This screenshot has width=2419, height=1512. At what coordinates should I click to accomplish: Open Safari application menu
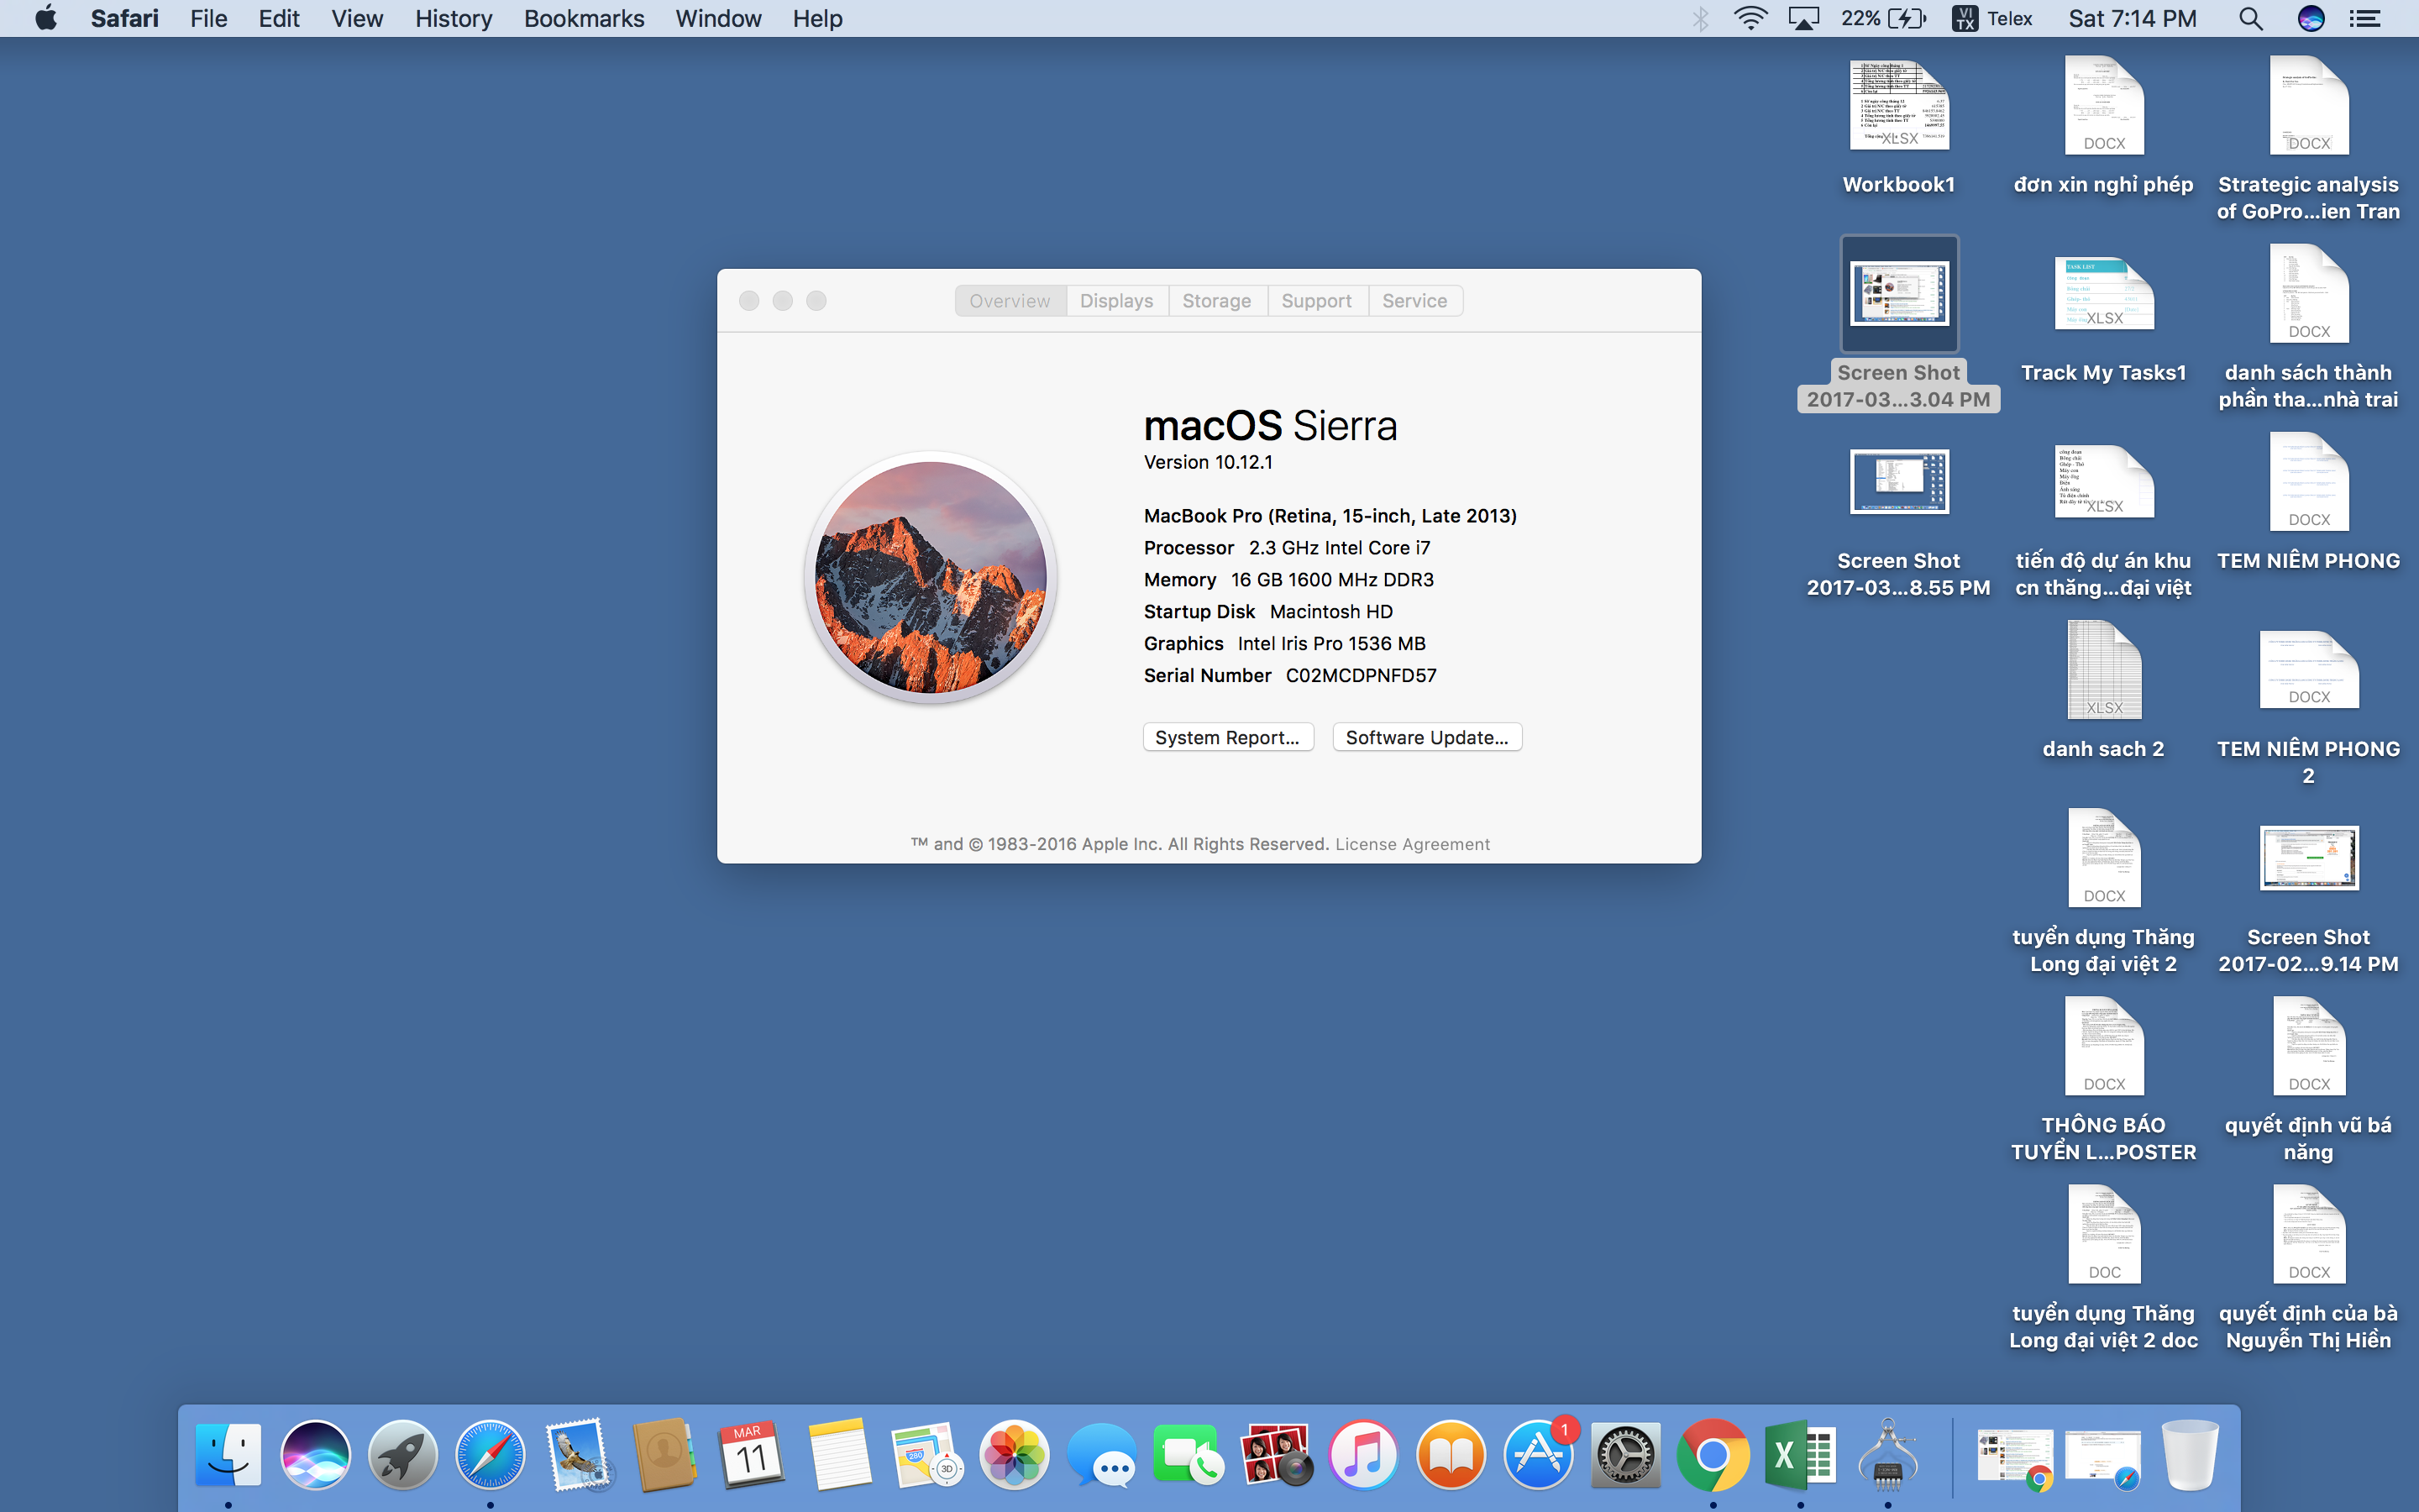(124, 18)
